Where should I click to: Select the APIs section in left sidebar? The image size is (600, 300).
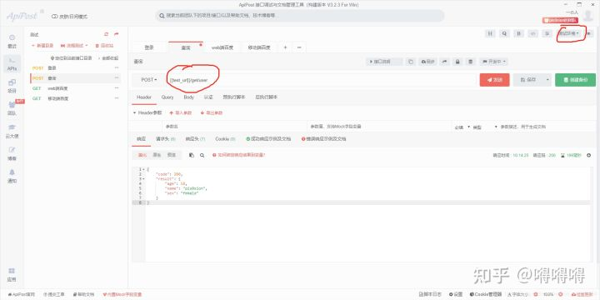point(12,63)
